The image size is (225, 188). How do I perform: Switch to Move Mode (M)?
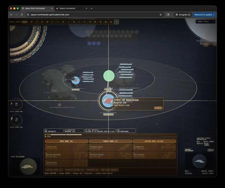(x=66, y=141)
